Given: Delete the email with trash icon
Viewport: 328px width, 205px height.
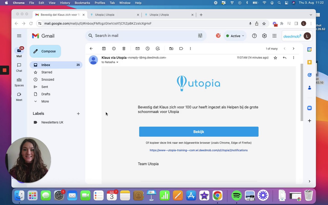Looking at the screenshot, I should click(x=124, y=48).
